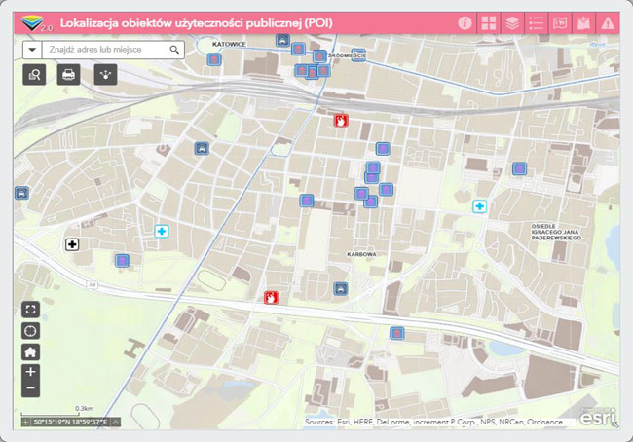633x442 pixels.
Task: Toggle the my location target button
Action: click(x=31, y=331)
